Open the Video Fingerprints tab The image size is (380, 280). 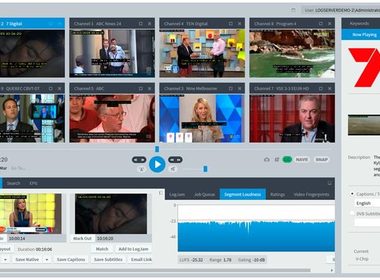312,194
